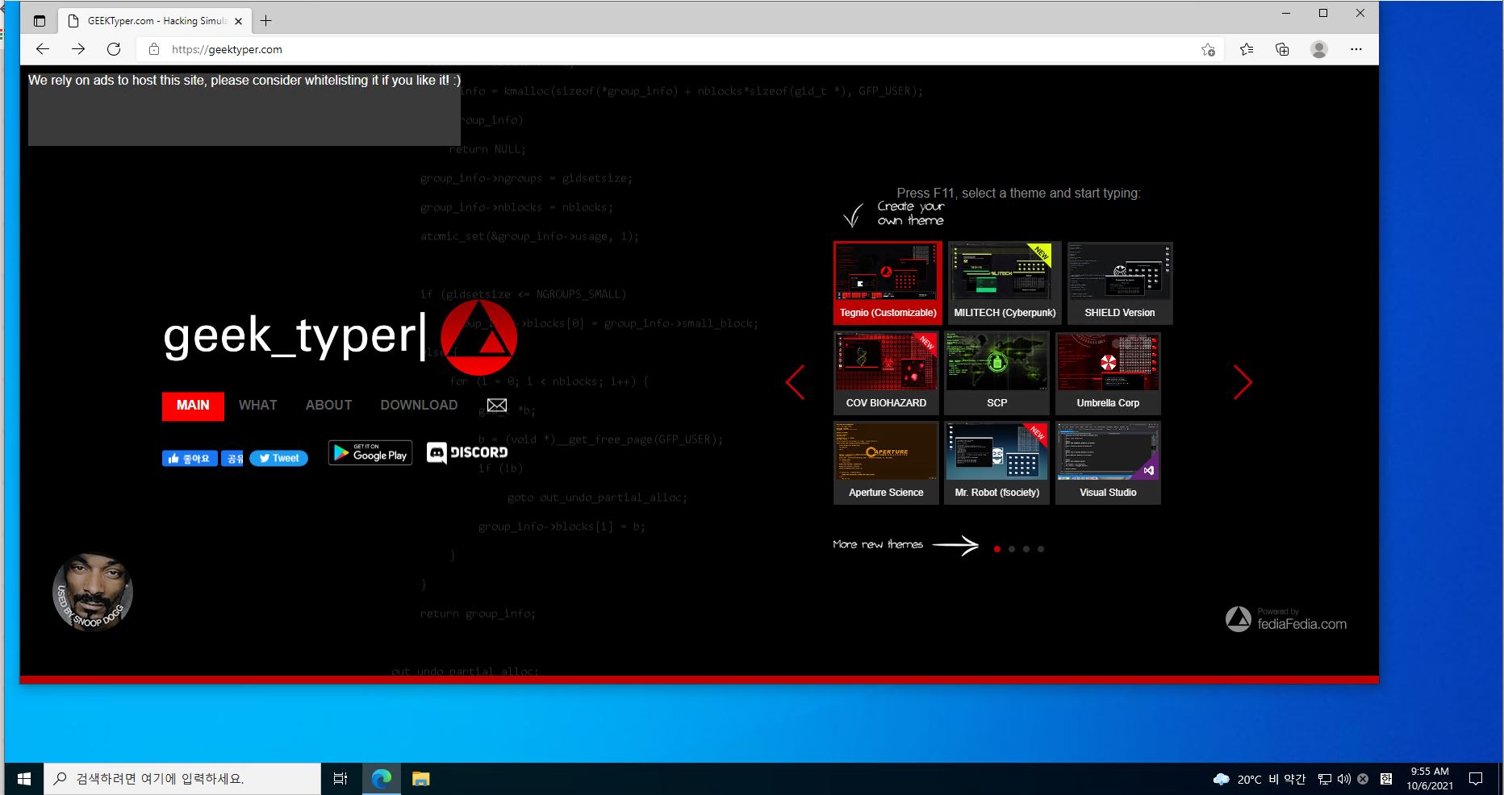The image size is (1504, 795).
Task: View site information lock icon
Action: pyautogui.click(x=153, y=49)
